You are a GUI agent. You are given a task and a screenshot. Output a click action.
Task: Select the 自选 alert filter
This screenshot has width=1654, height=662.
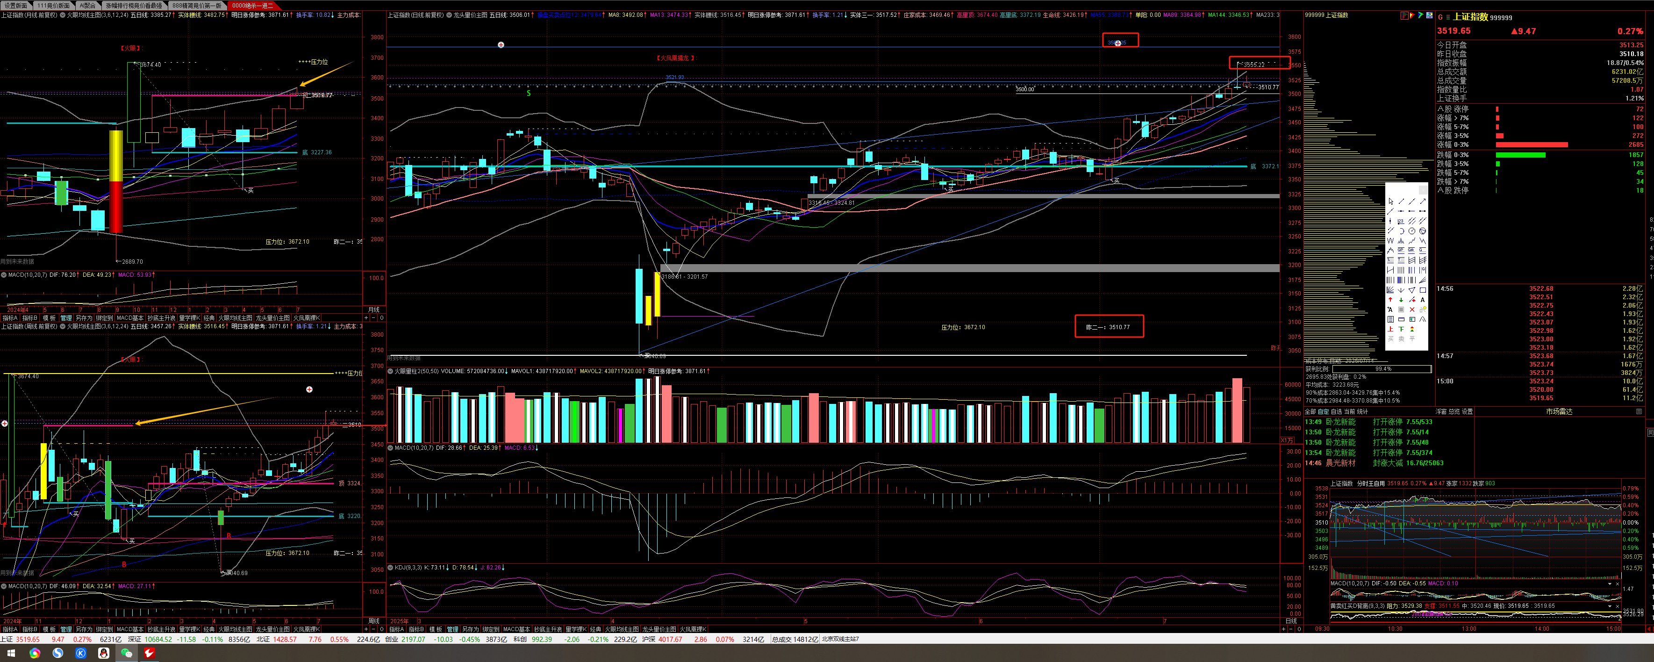(x=1337, y=411)
